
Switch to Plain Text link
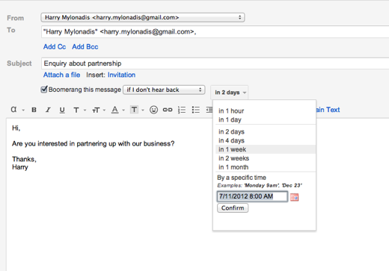click(x=328, y=110)
